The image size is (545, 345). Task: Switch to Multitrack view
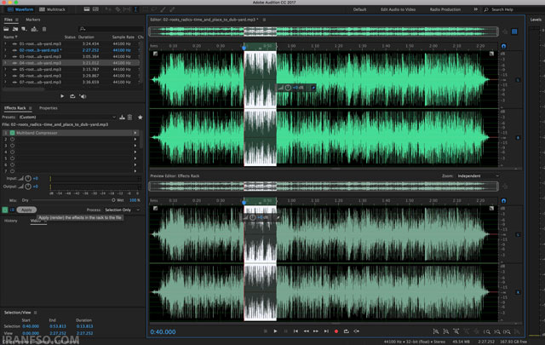pyautogui.click(x=53, y=9)
